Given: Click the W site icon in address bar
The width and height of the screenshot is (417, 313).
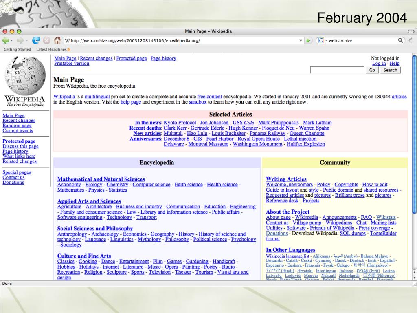Looking at the screenshot, I should pyautogui.click(x=68, y=40).
